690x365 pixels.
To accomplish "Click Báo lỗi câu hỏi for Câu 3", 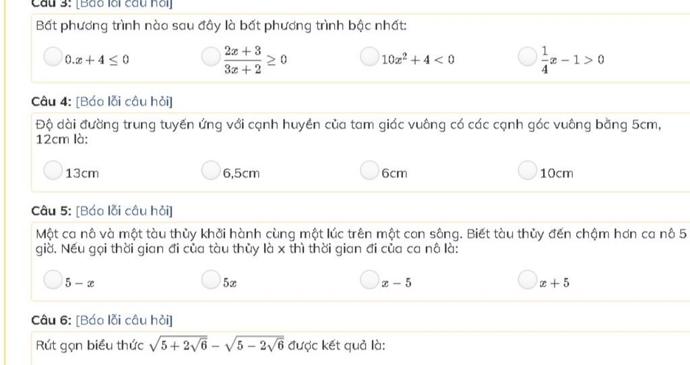I will click(124, 5).
